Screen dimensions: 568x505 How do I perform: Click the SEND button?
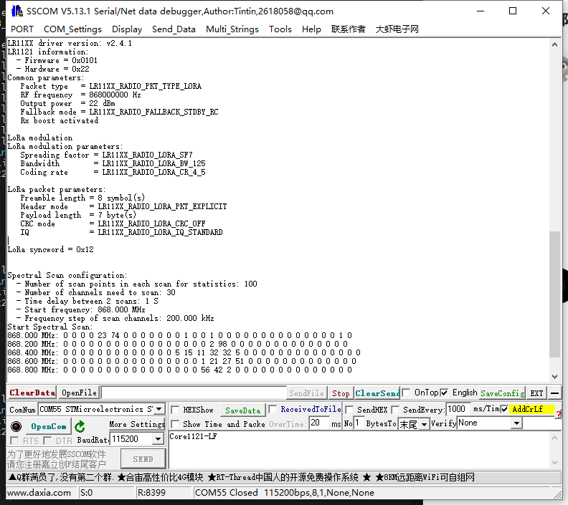tap(143, 459)
